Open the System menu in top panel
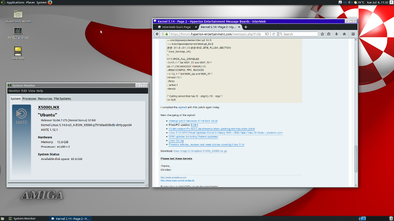 pyautogui.click(x=42, y=2)
